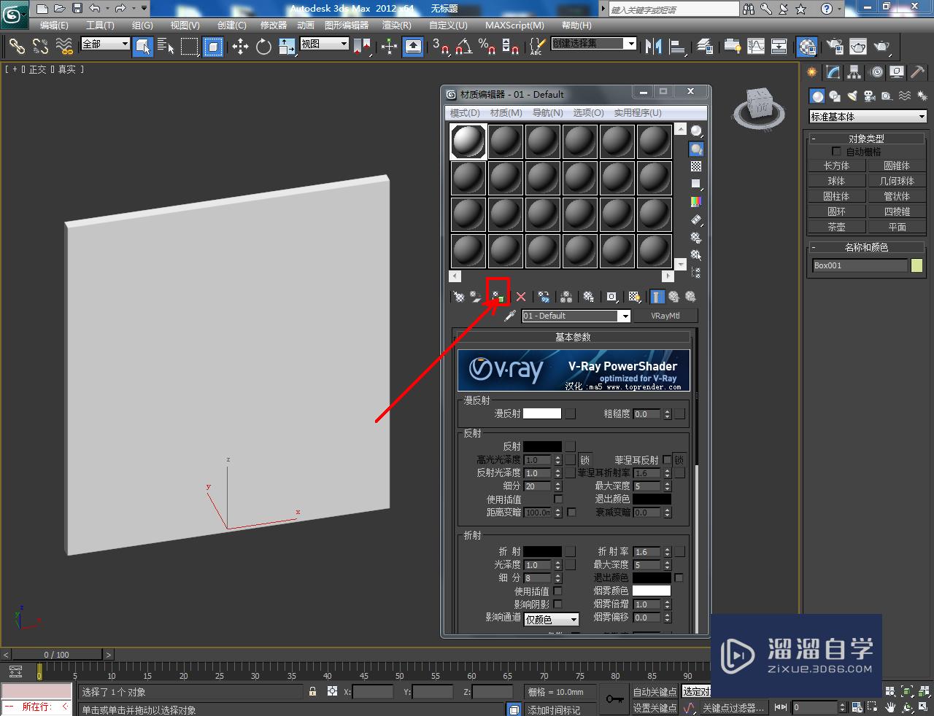Click Get Material icon in editor
The height and width of the screenshot is (716, 934).
click(x=458, y=297)
